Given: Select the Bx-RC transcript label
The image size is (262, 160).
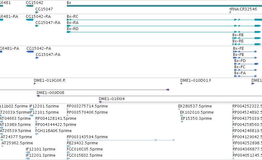Looking at the screenshot, I should tap(72, 17).
